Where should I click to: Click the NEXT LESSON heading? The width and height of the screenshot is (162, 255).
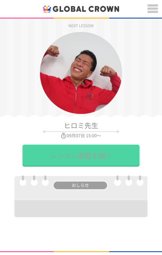pyautogui.click(x=81, y=26)
